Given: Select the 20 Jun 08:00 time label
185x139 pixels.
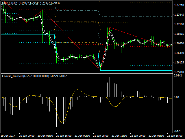Looking at the screenshot, I should [45, 136].
